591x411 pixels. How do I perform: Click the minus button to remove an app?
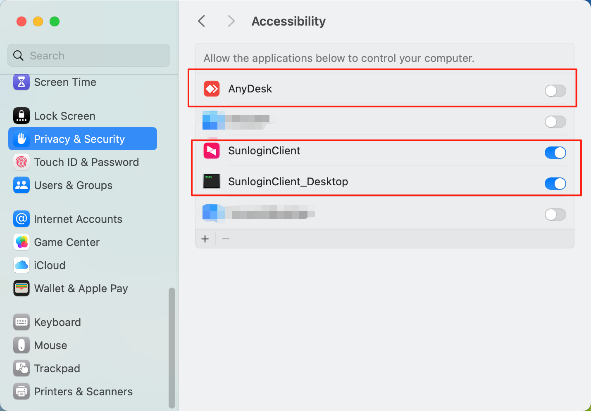(x=225, y=239)
